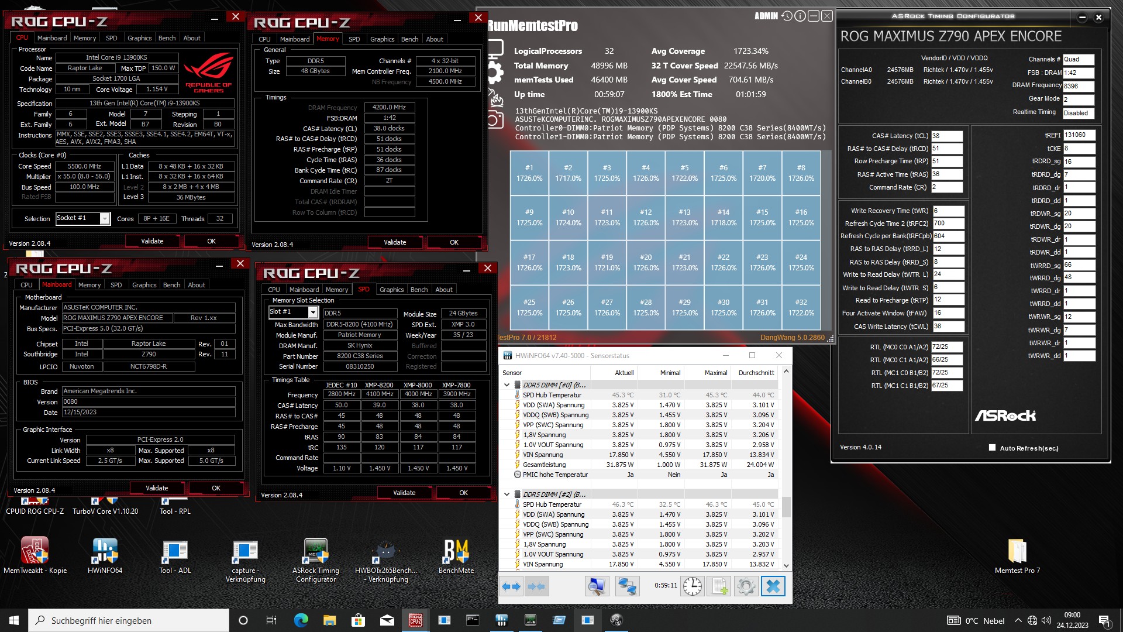Image resolution: width=1123 pixels, height=632 pixels.
Task: Open MemTweakIt - Kopie desktop icon
Action: coord(35,555)
